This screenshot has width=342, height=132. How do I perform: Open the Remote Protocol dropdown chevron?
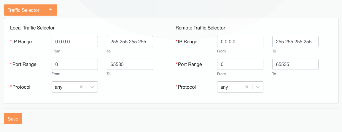pos(258,87)
